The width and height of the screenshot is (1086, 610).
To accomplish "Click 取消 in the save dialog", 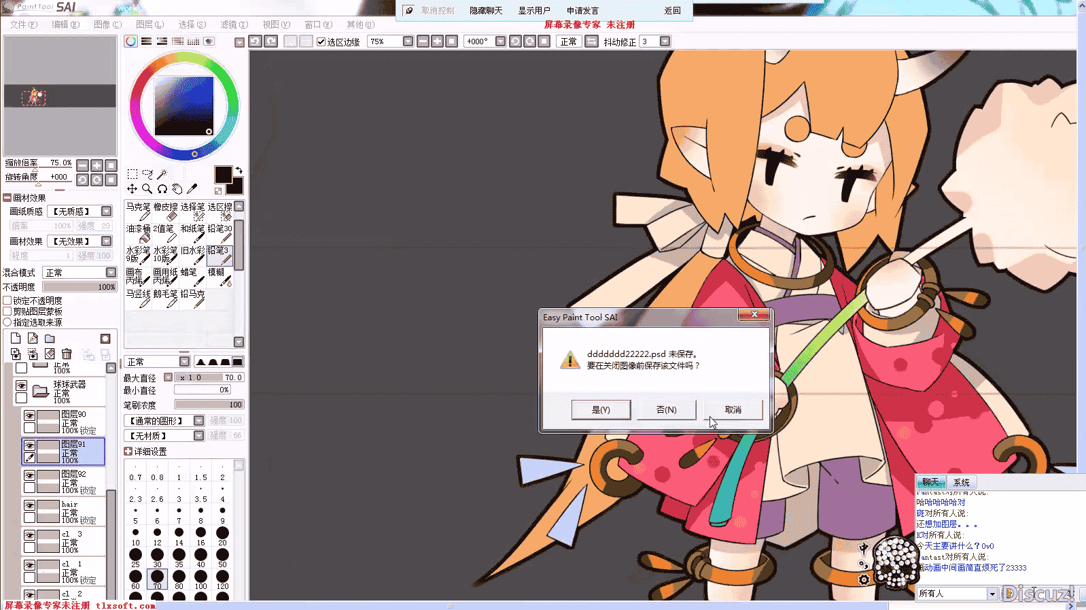I will (x=733, y=410).
